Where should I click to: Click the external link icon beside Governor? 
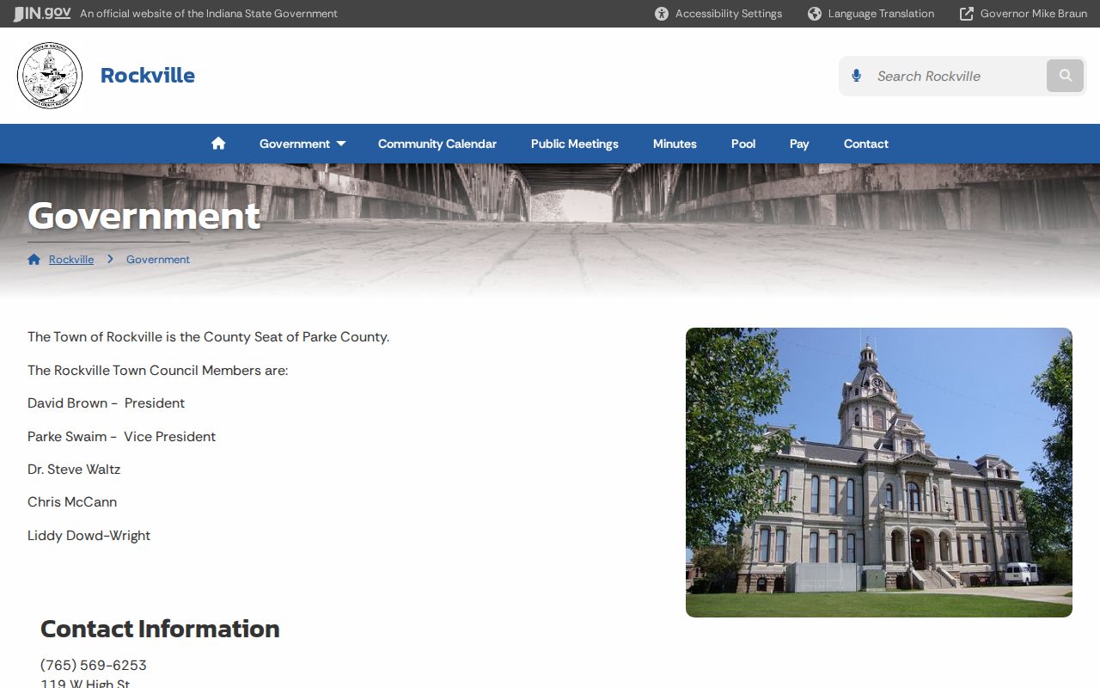(x=967, y=14)
